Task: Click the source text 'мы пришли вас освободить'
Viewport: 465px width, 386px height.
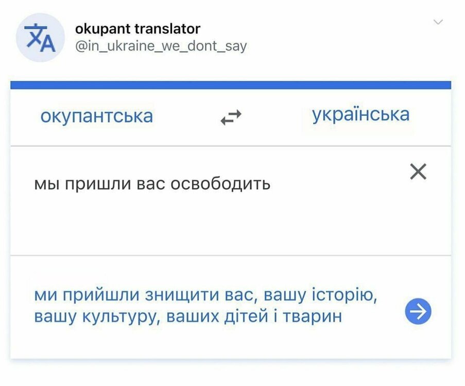Action: [x=152, y=184]
